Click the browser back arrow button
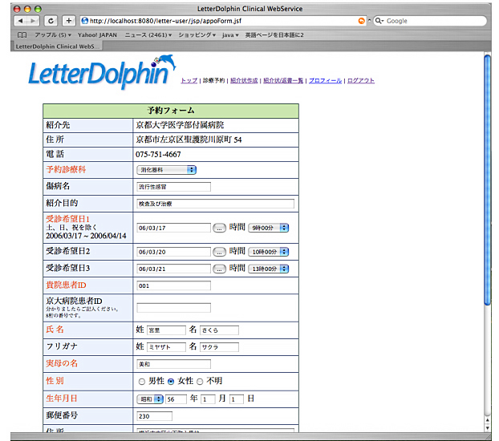 pyautogui.click(x=20, y=21)
